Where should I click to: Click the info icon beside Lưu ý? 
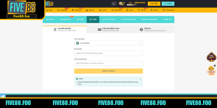[77, 79]
